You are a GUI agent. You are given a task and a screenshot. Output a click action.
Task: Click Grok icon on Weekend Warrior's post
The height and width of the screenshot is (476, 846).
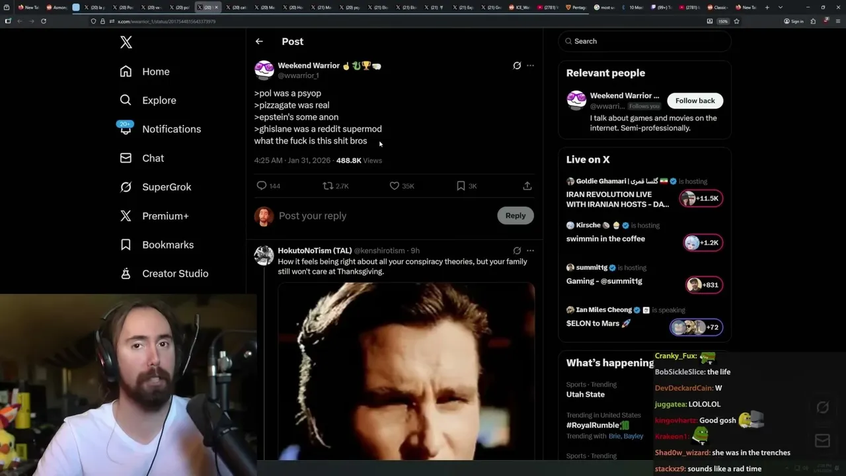517,65
